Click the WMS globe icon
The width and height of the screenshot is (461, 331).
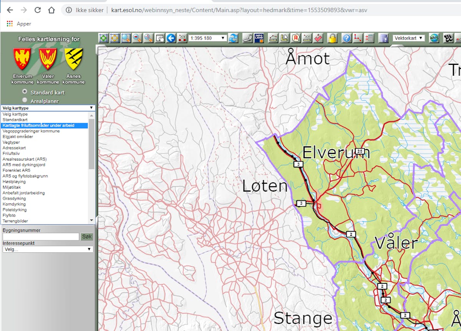point(434,38)
